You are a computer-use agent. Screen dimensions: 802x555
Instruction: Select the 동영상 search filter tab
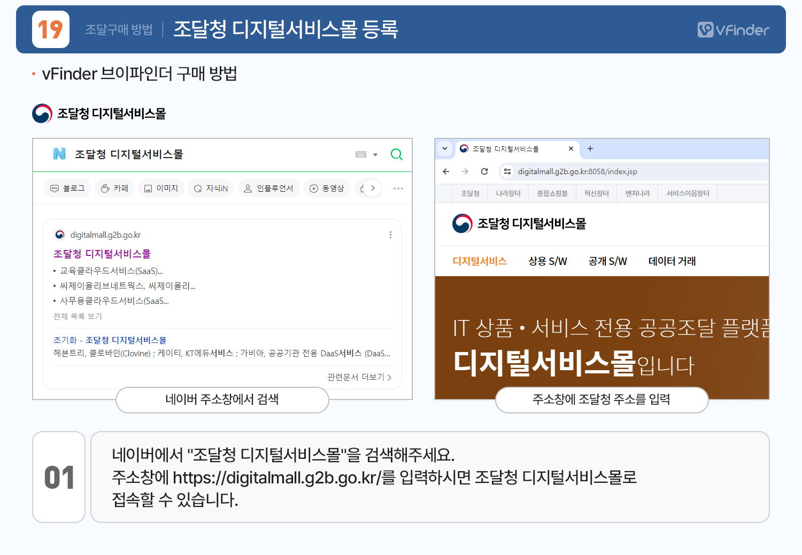[x=327, y=188]
